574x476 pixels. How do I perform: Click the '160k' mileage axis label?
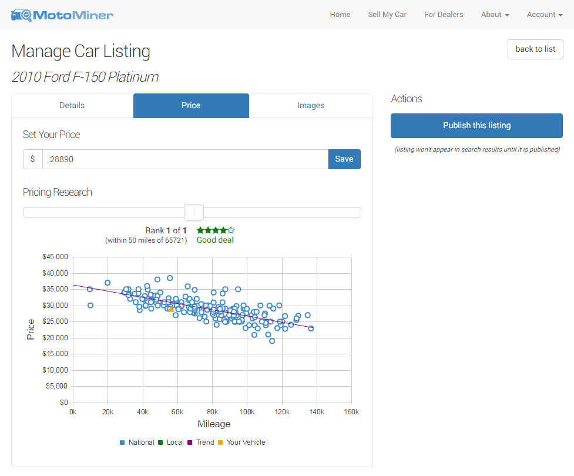pyautogui.click(x=351, y=412)
